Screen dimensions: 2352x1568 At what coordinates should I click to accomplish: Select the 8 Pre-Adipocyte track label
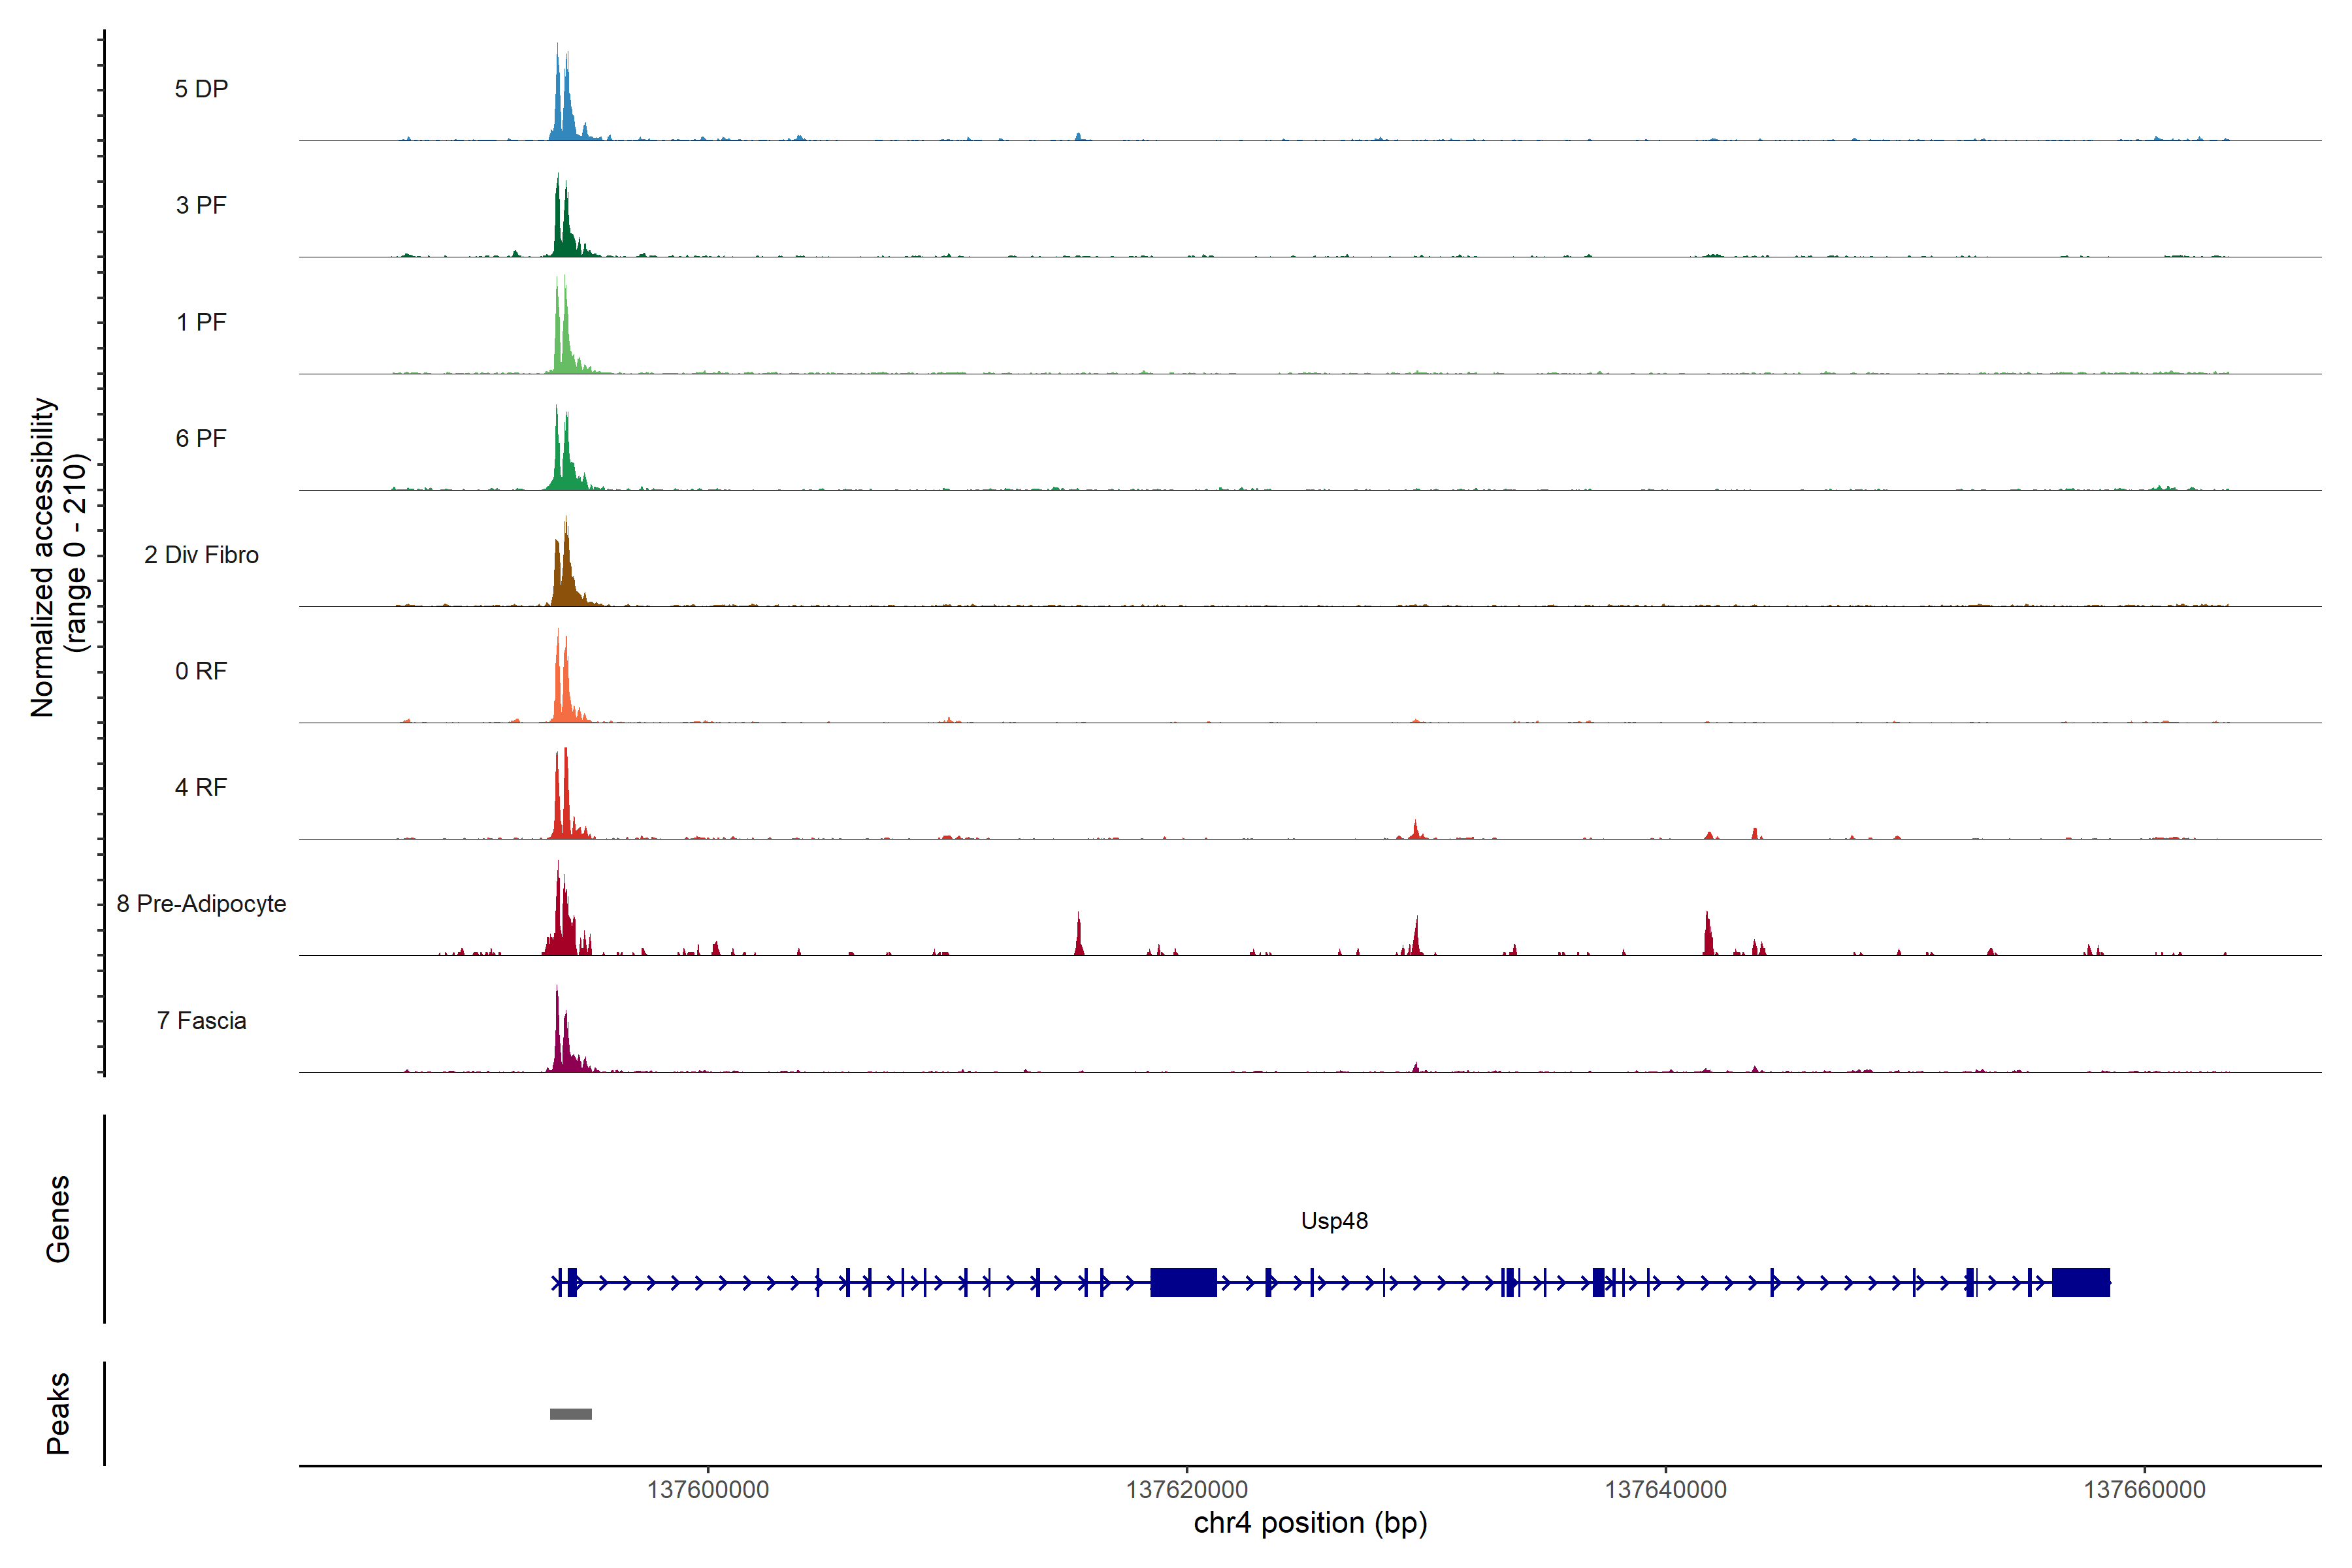[x=201, y=904]
